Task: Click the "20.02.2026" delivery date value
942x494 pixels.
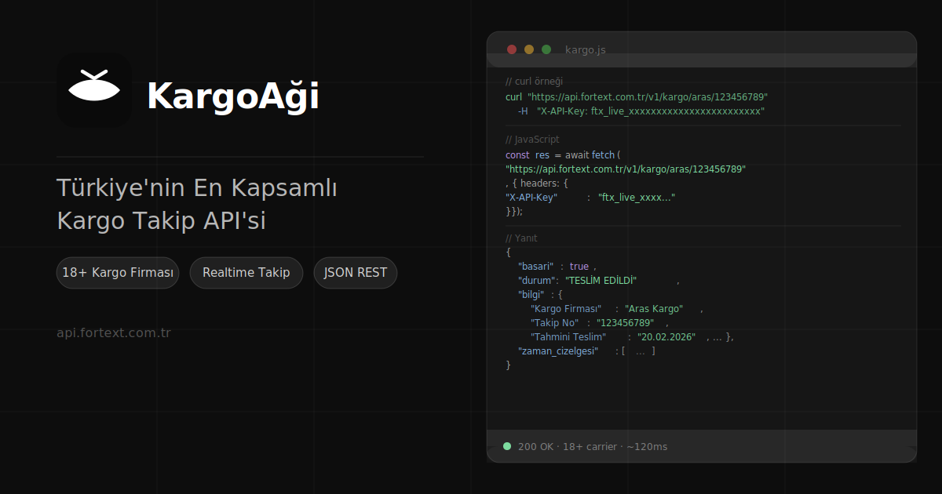Action: 666,337
